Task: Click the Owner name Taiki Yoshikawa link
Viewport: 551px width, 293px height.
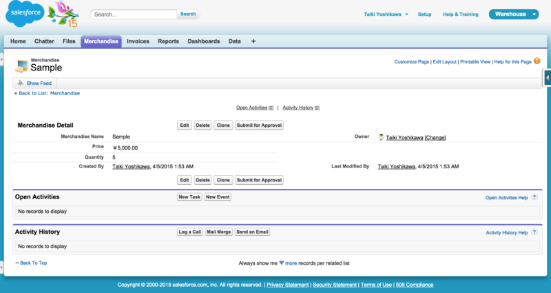Action: 404,137
